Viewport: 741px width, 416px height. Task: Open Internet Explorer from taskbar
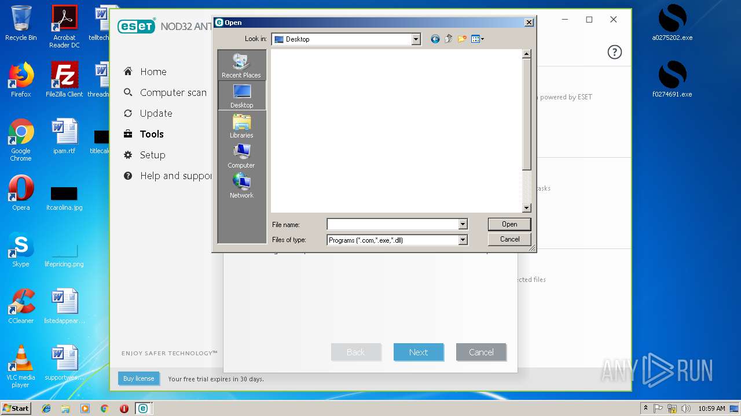tap(46, 408)
